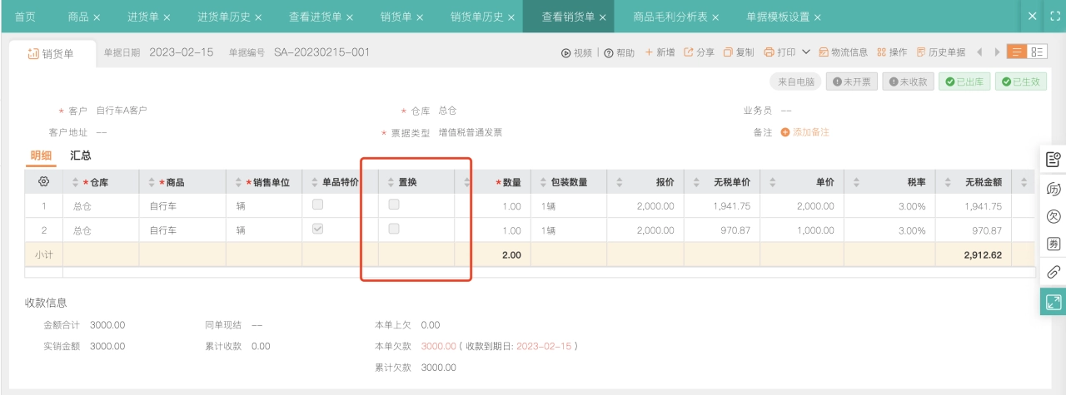Viewport: 1066px width, 395px height.
Task: Click the teal fullscreen expand sidebar icon
Action: (x=1053, y=302)
